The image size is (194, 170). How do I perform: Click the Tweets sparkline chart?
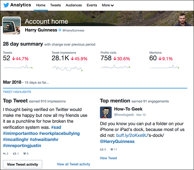[x=18, y=67]
